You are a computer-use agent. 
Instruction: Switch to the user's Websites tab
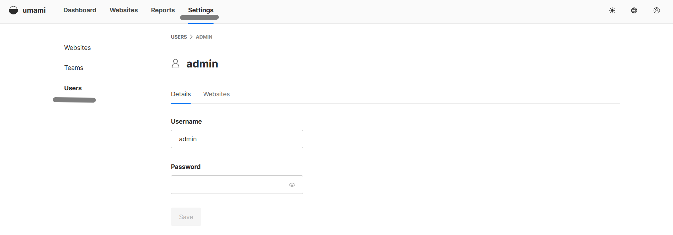point(216,94)
